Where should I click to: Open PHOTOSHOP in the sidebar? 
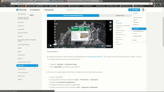[x=21, y=55]
